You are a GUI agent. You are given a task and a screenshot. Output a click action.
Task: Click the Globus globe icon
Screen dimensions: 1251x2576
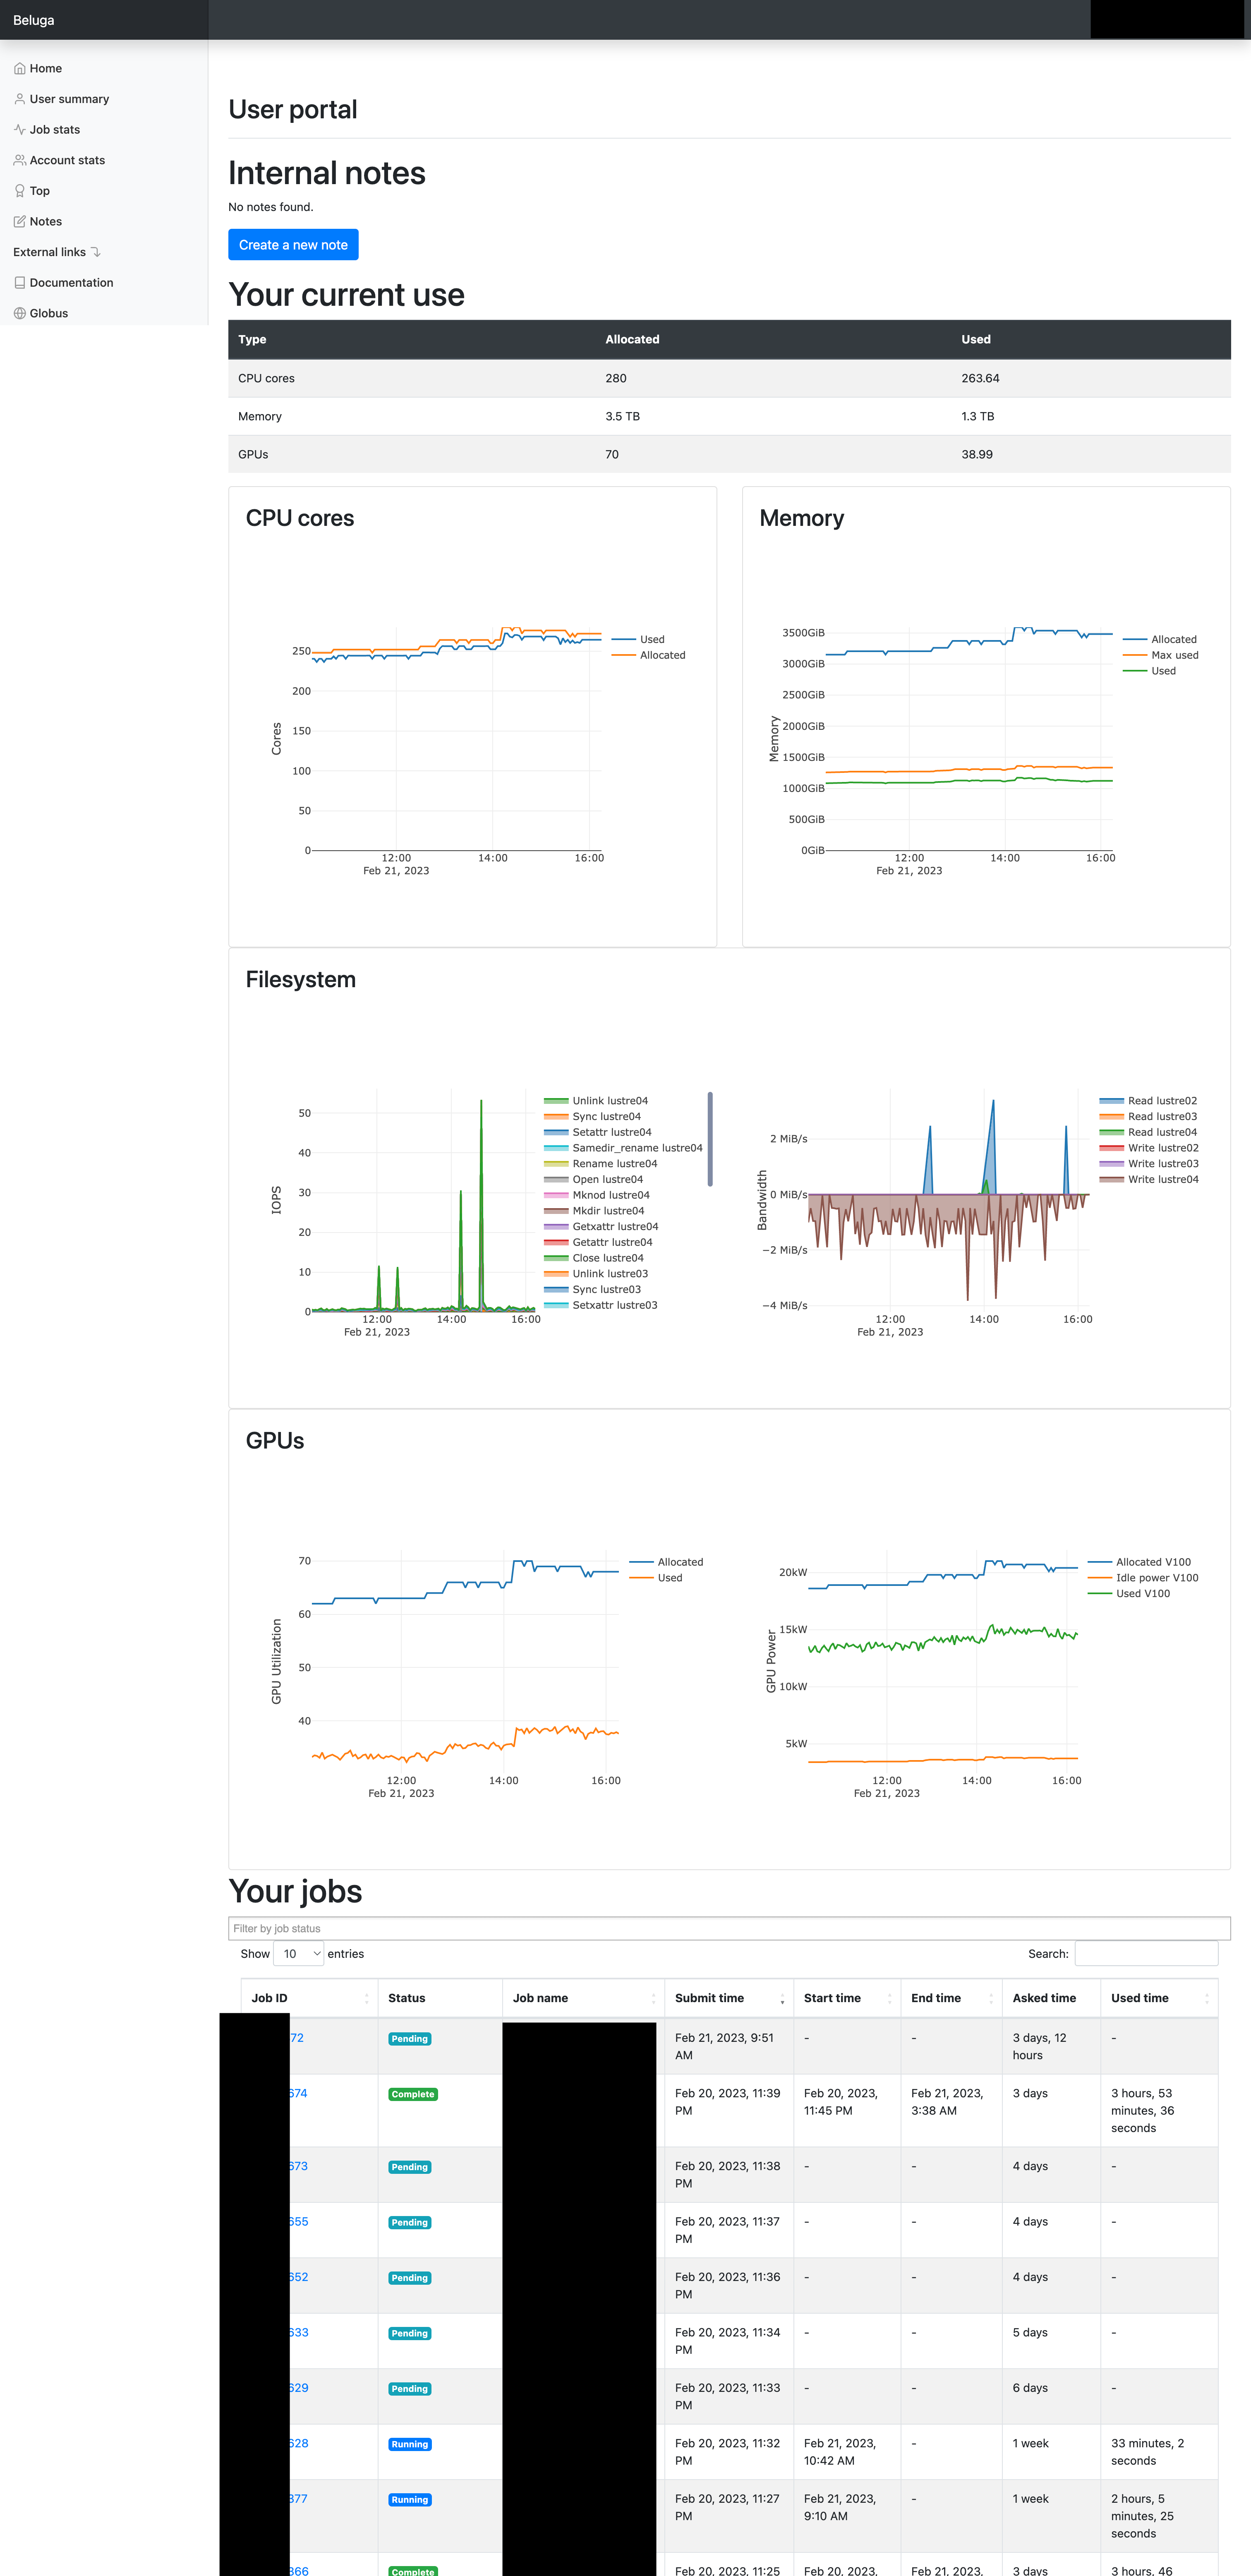20,313
